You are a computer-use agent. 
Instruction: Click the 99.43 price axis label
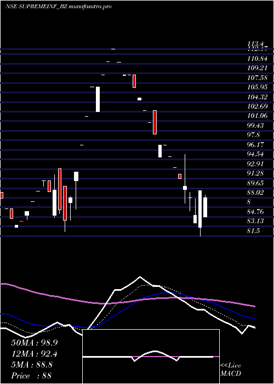(x=256, y=126)
